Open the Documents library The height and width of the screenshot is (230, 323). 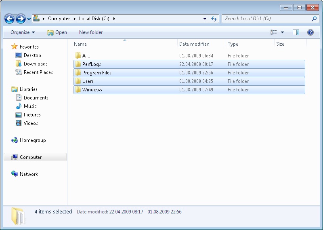[36, 97]
